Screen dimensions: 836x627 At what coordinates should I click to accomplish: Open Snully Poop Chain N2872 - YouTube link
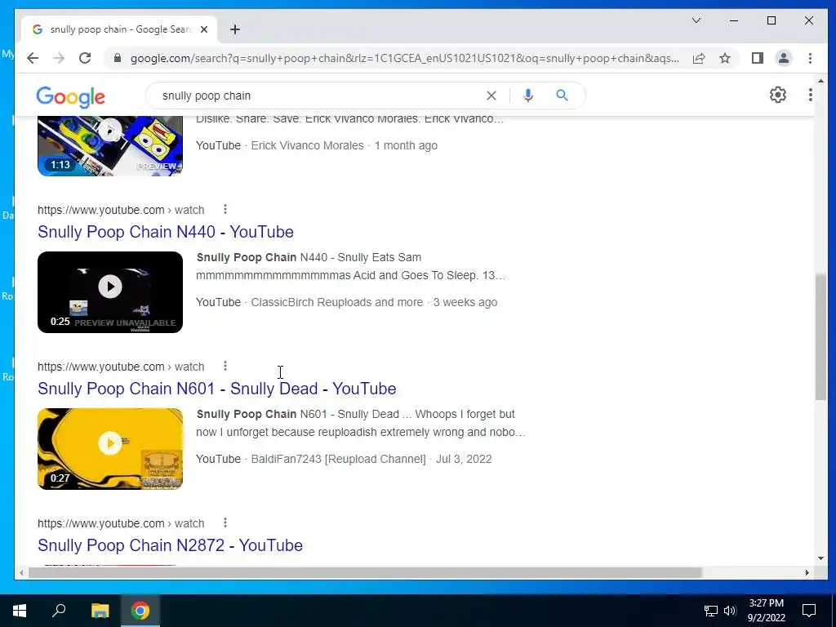tap(170, 545)
